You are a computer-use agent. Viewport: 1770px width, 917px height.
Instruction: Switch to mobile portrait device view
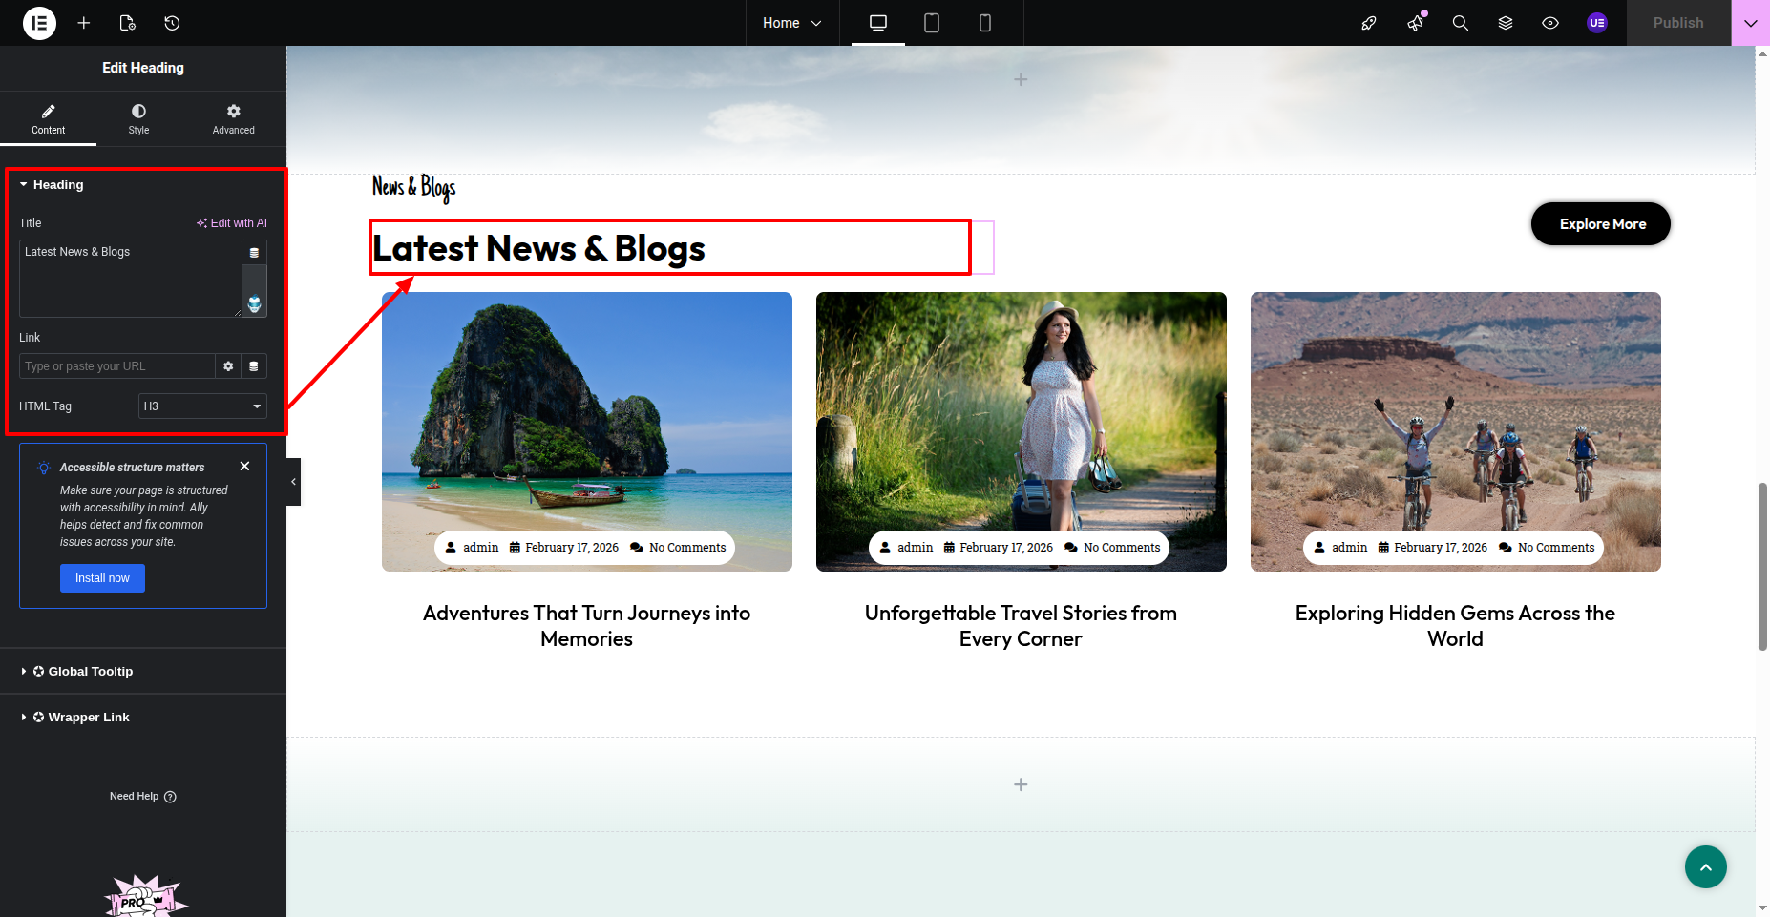pos(985,23)
